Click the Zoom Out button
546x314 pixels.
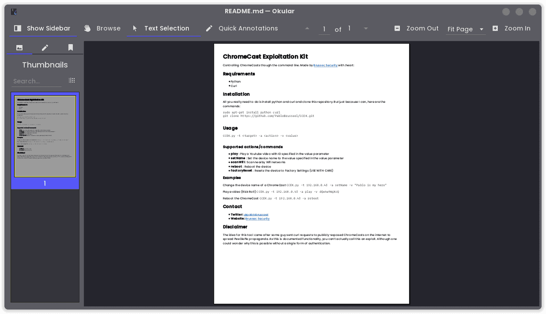(416, 28)
